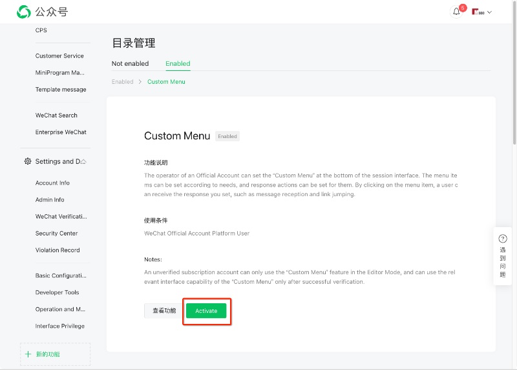
Task: Go to WeChat Search
Action: pos(56,115)
